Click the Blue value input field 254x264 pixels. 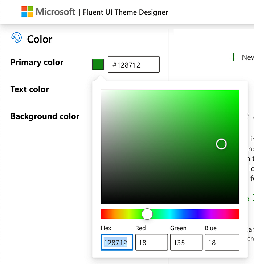pos(222,242)
